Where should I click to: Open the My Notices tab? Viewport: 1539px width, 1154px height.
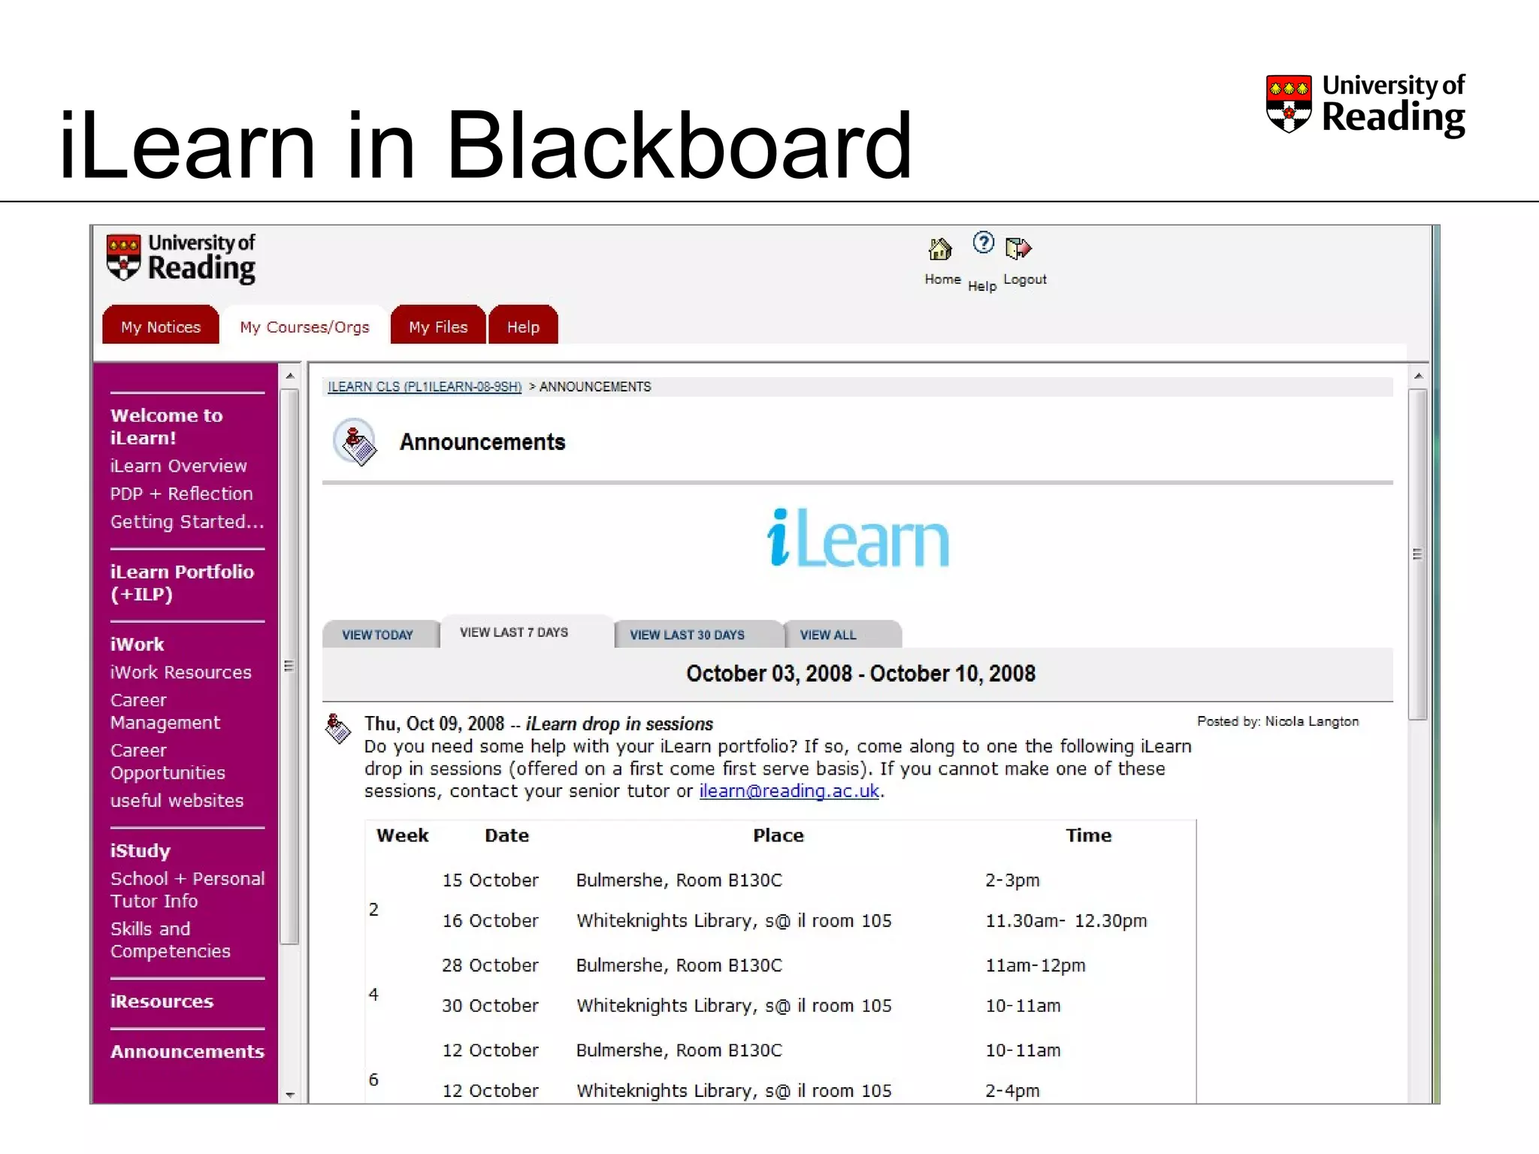[x=161, y=327]
